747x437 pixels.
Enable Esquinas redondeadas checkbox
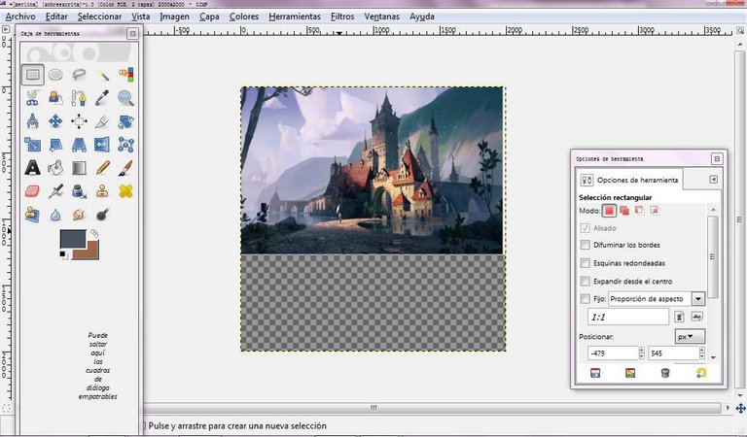click(x=585, y=263)
